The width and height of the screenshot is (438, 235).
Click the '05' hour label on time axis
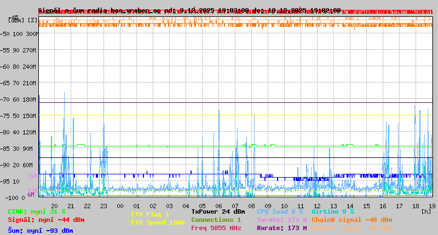(202, 206)
